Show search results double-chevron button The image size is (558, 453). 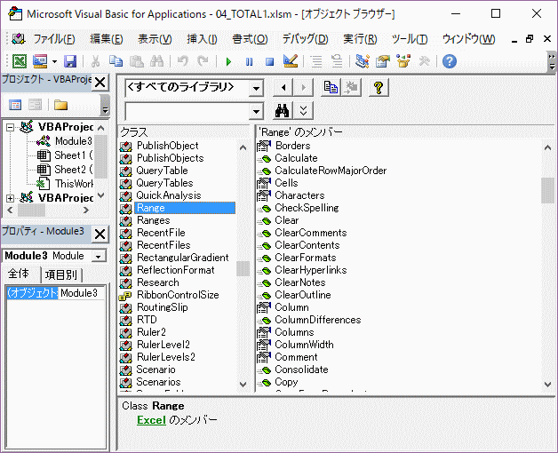click(303, 111)
